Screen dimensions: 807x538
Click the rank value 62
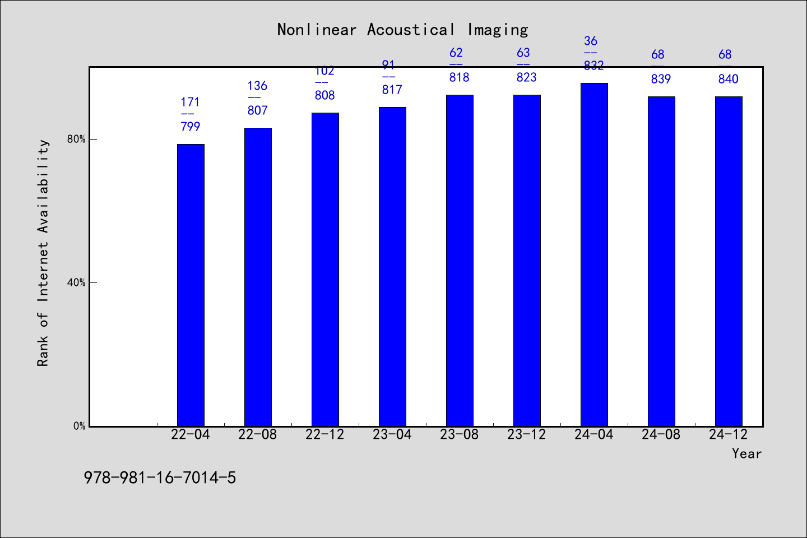[456, 53]
